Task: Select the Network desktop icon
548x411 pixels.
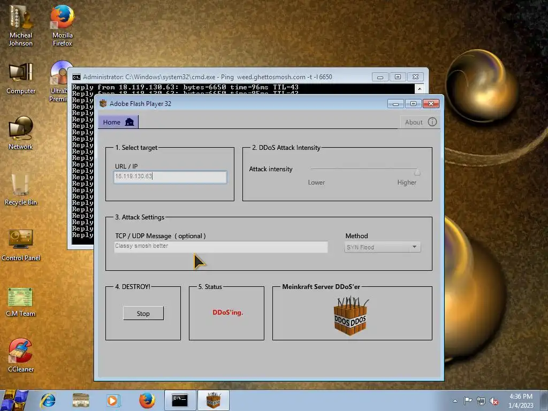Action: coord(21,133)
